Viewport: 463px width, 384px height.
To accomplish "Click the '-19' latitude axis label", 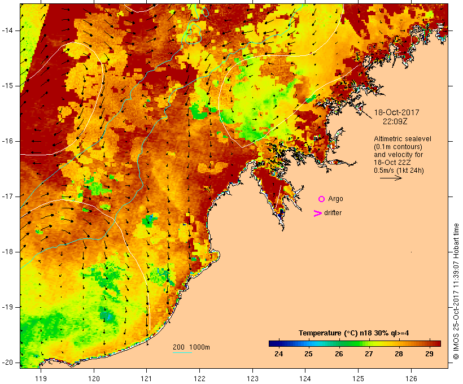I will 7,307.
